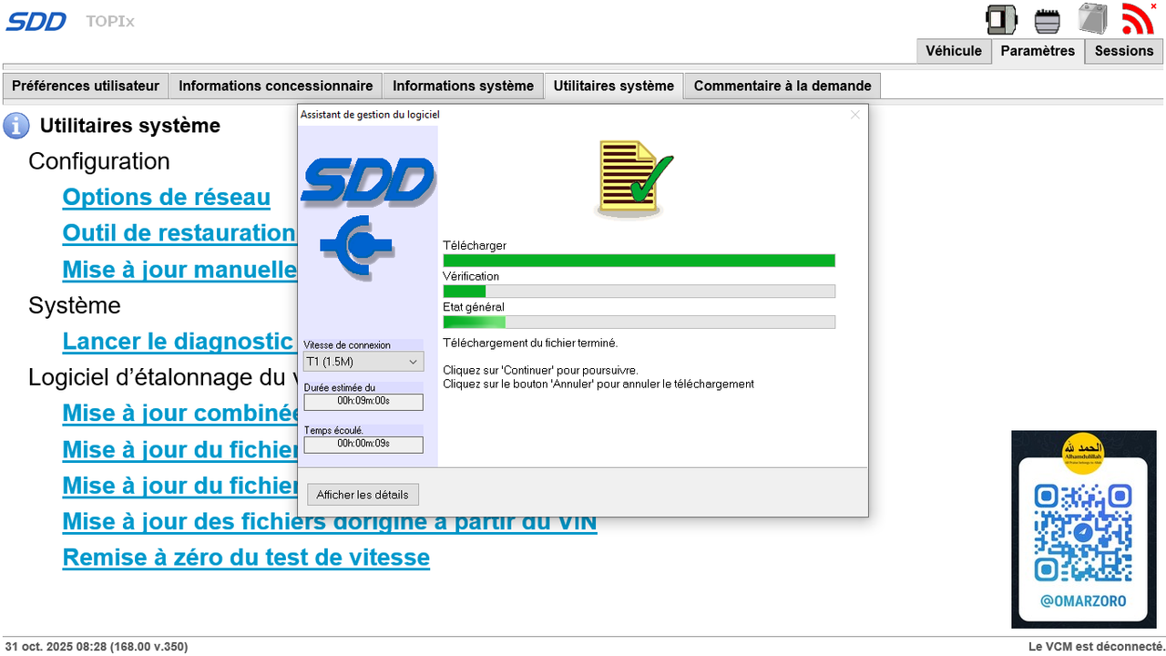Image resolution: width=1166 pixels, height=656 pixels.
Task: Switch to Informations concessionnaire tab
Action: tap(276, 86)
